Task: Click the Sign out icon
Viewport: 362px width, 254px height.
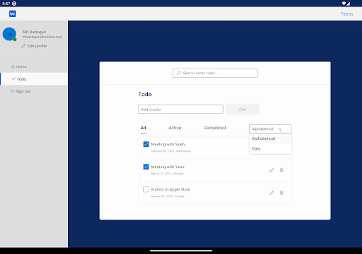Action: (x=12, y=91)
